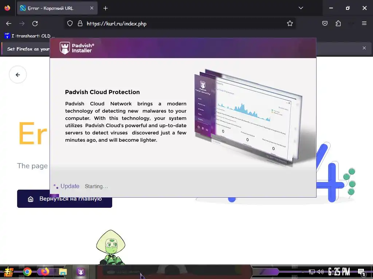
Task: Click the round back arrow on page
Action: point(18,75)
